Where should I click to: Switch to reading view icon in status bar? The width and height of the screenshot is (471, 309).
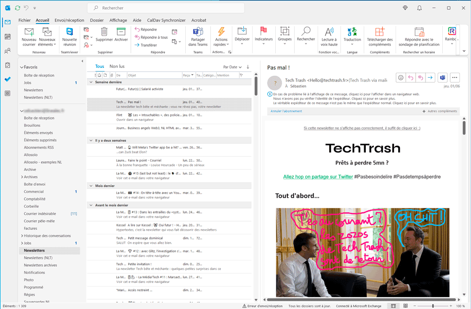click(406, 306)
